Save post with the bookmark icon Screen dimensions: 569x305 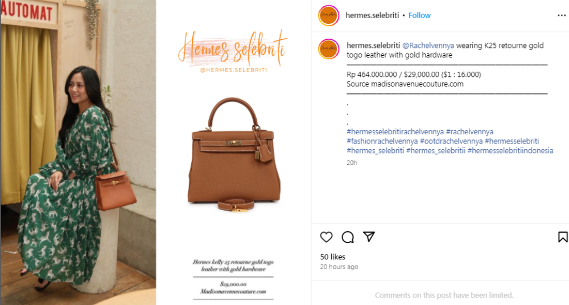[563, 237]
